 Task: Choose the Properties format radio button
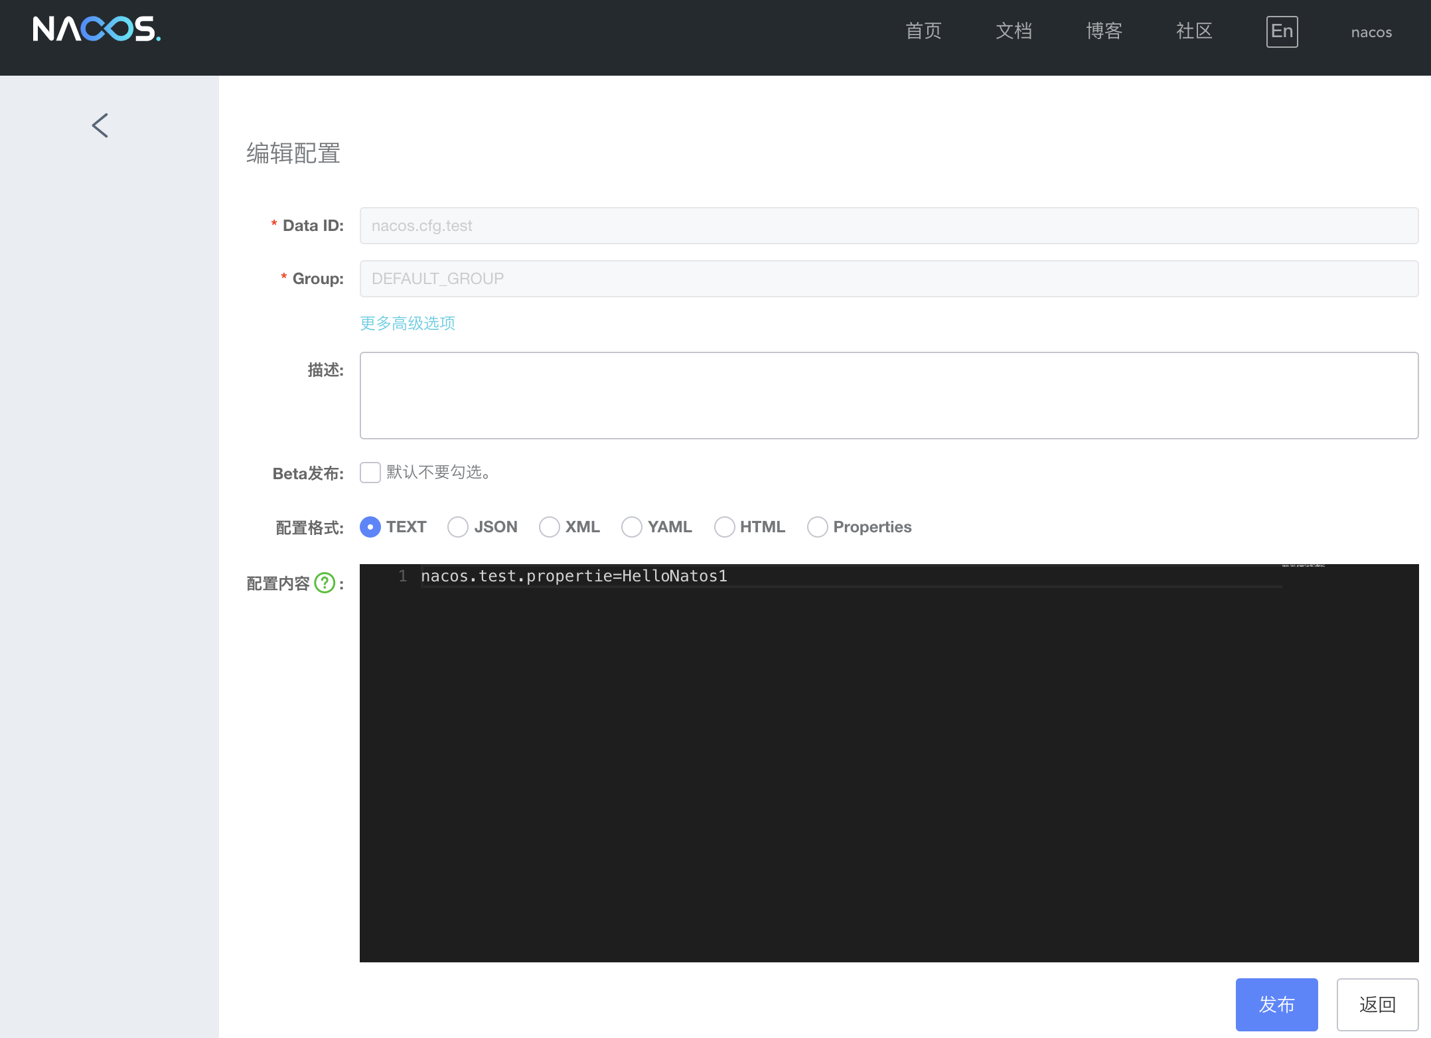click(x=818, y=527)
